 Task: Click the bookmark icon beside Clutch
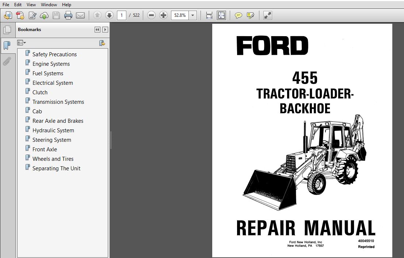tap(27, 91)
